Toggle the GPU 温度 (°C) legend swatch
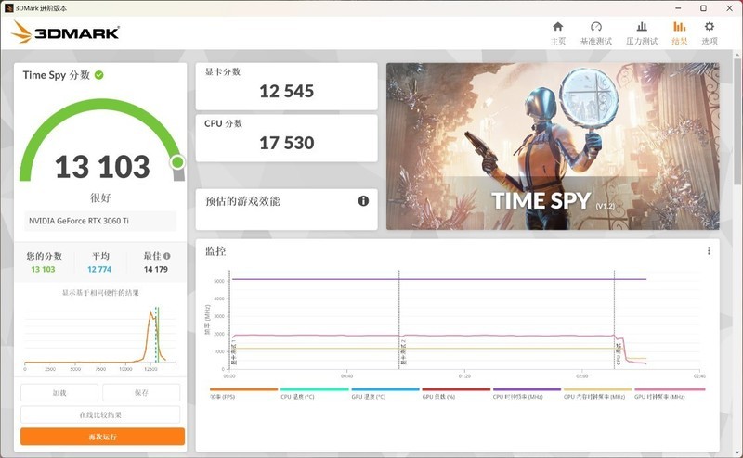The width and height of the screenshot is (743, 458). (385, 389)
